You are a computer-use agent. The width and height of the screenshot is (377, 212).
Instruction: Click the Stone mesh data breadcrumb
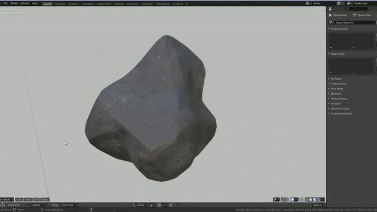tap(363, 15)
